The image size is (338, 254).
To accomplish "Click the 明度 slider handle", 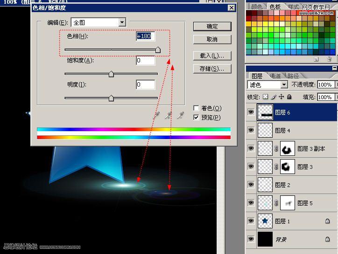I will coord(111,98).
